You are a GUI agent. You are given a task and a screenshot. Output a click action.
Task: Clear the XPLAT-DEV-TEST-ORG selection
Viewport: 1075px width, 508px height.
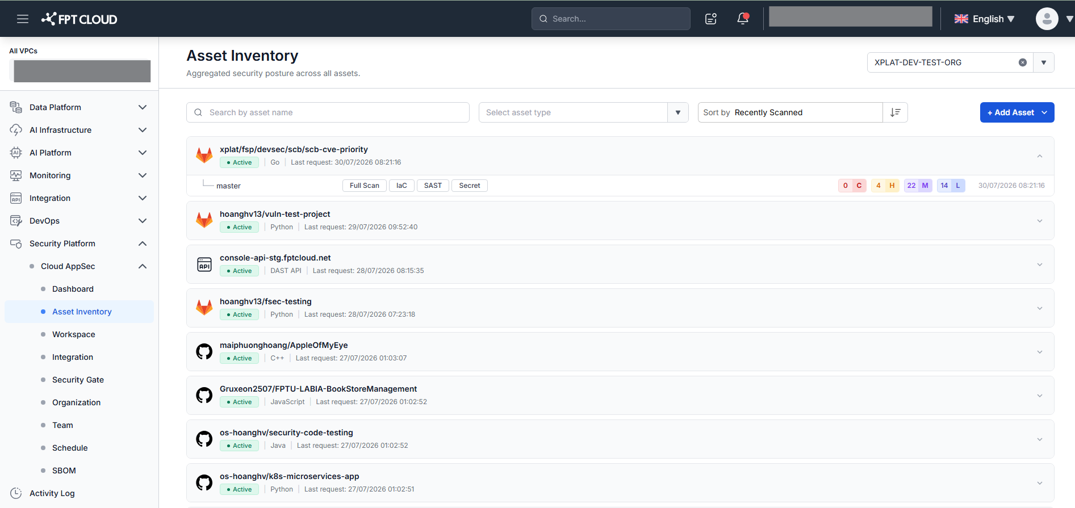click(1023, 62)
